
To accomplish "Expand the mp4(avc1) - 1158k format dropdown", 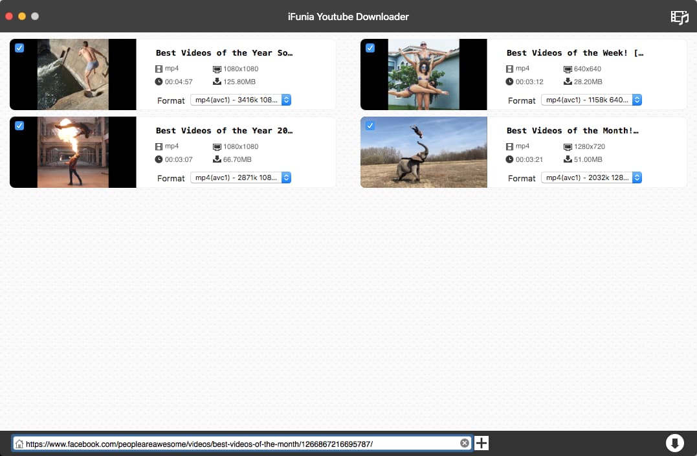I will click(x=592, y=100).
